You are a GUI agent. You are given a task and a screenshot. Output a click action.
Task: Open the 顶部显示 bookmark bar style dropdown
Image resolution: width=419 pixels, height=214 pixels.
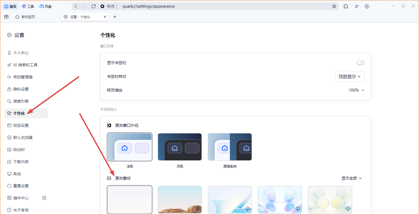(350, 76)
